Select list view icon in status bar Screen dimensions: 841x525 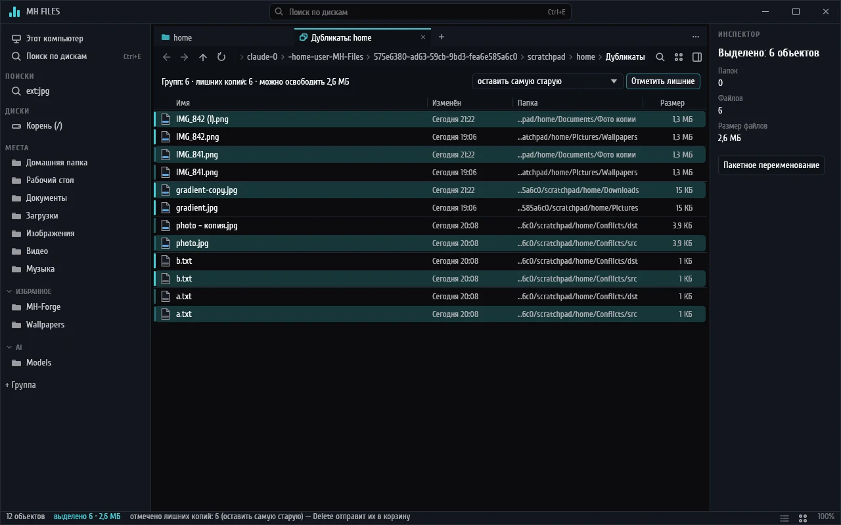(x=784, y=517)
